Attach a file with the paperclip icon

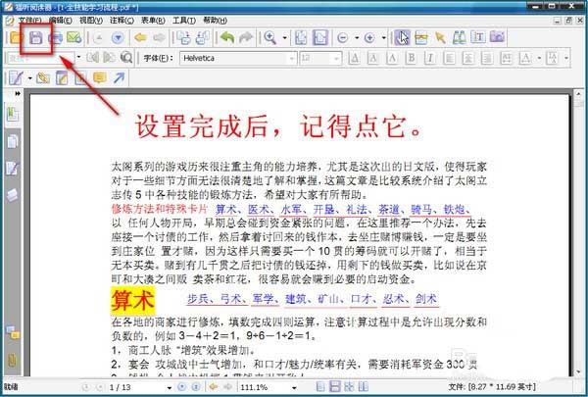pyautogui.click(x=43, y=78)
